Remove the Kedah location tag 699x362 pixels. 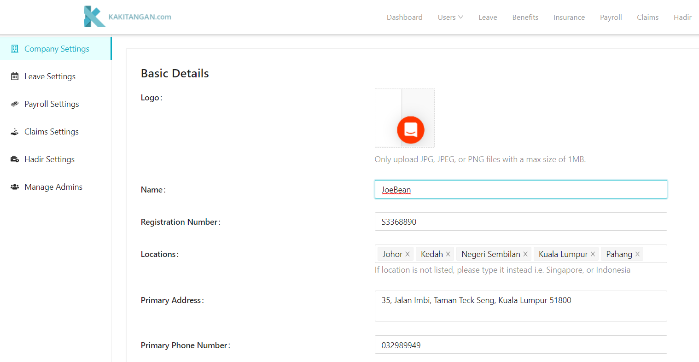448,254
